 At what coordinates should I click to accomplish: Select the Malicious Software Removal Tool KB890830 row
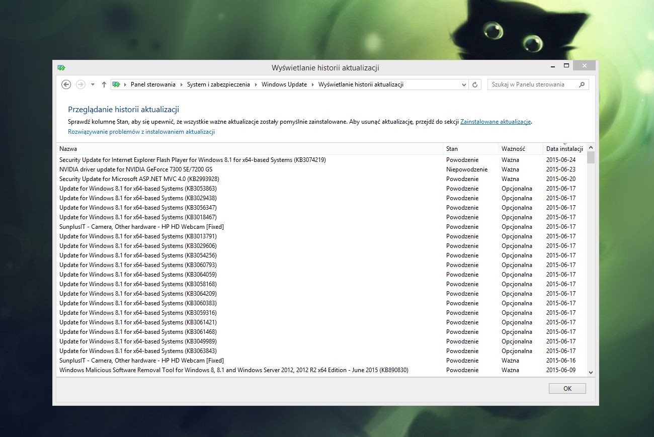point(321,370)
